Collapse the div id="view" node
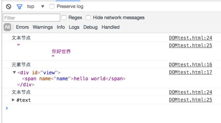Screen dimensions: 221x123 [x=14, y=73]
